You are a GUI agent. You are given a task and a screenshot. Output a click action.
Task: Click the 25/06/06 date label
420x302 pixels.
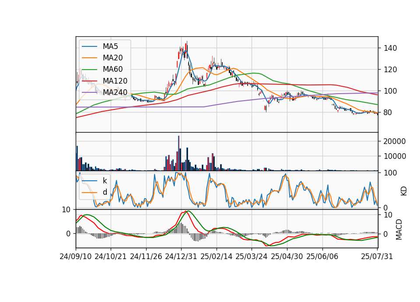point(322,256)
